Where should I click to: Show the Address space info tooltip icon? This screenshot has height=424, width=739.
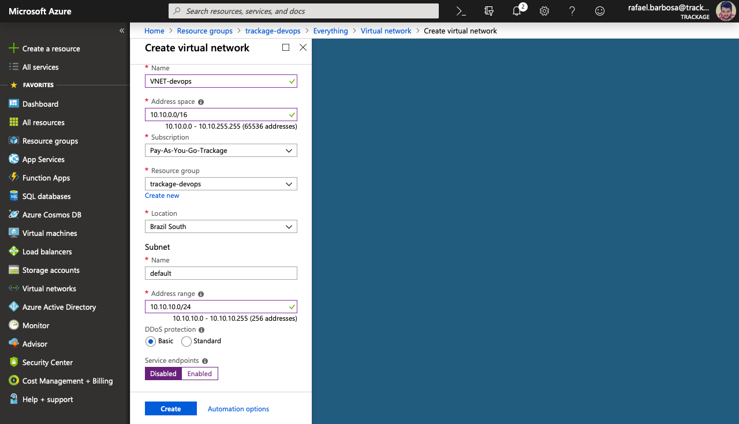tap(201, 102)
